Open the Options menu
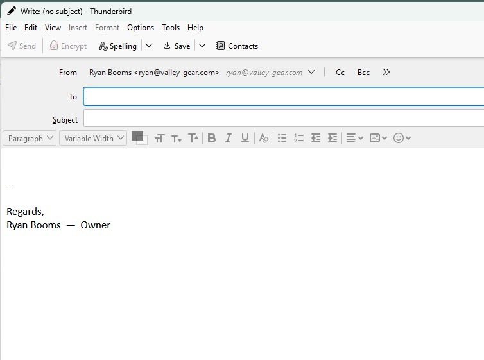 pyautogui.click(x=141, y=28)
